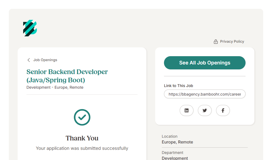Click the green success checkmark icon
This screenshot has width=272, height=160.
point(82,117)
